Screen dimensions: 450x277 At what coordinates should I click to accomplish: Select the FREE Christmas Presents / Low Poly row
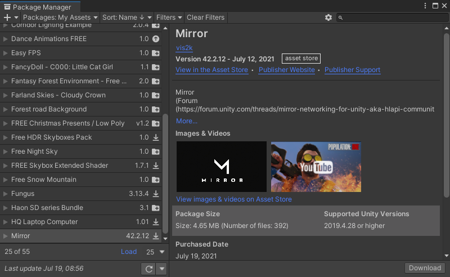pyautogui.click(x=80, y=123)
